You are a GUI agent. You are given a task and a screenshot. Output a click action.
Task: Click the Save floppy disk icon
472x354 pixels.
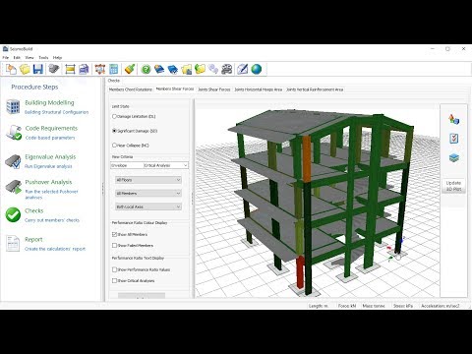click(38, 69)
